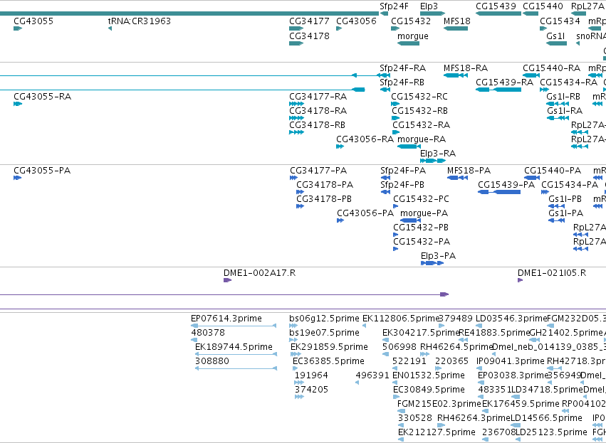
Task: Click the MFS18-RA transcript label
Action: [x=466, y=68]
